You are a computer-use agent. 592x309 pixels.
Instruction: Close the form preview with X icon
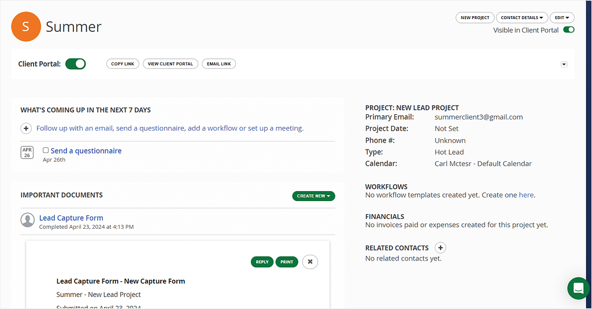(x=310, y=262)
